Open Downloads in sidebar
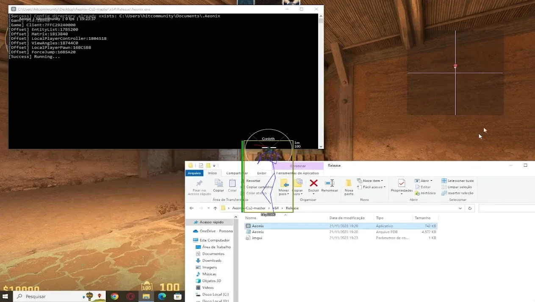 (209, 261)
